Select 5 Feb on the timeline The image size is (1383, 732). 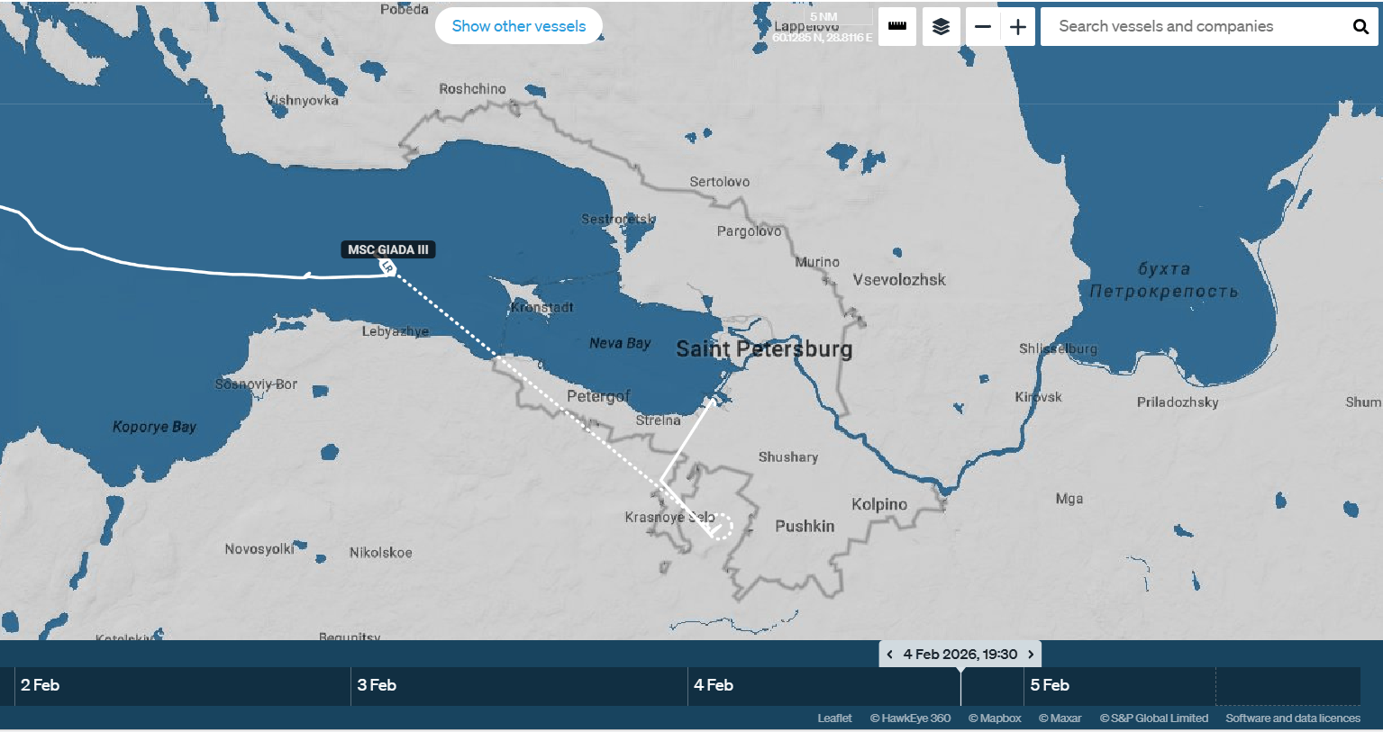[x=1050, y=685]
